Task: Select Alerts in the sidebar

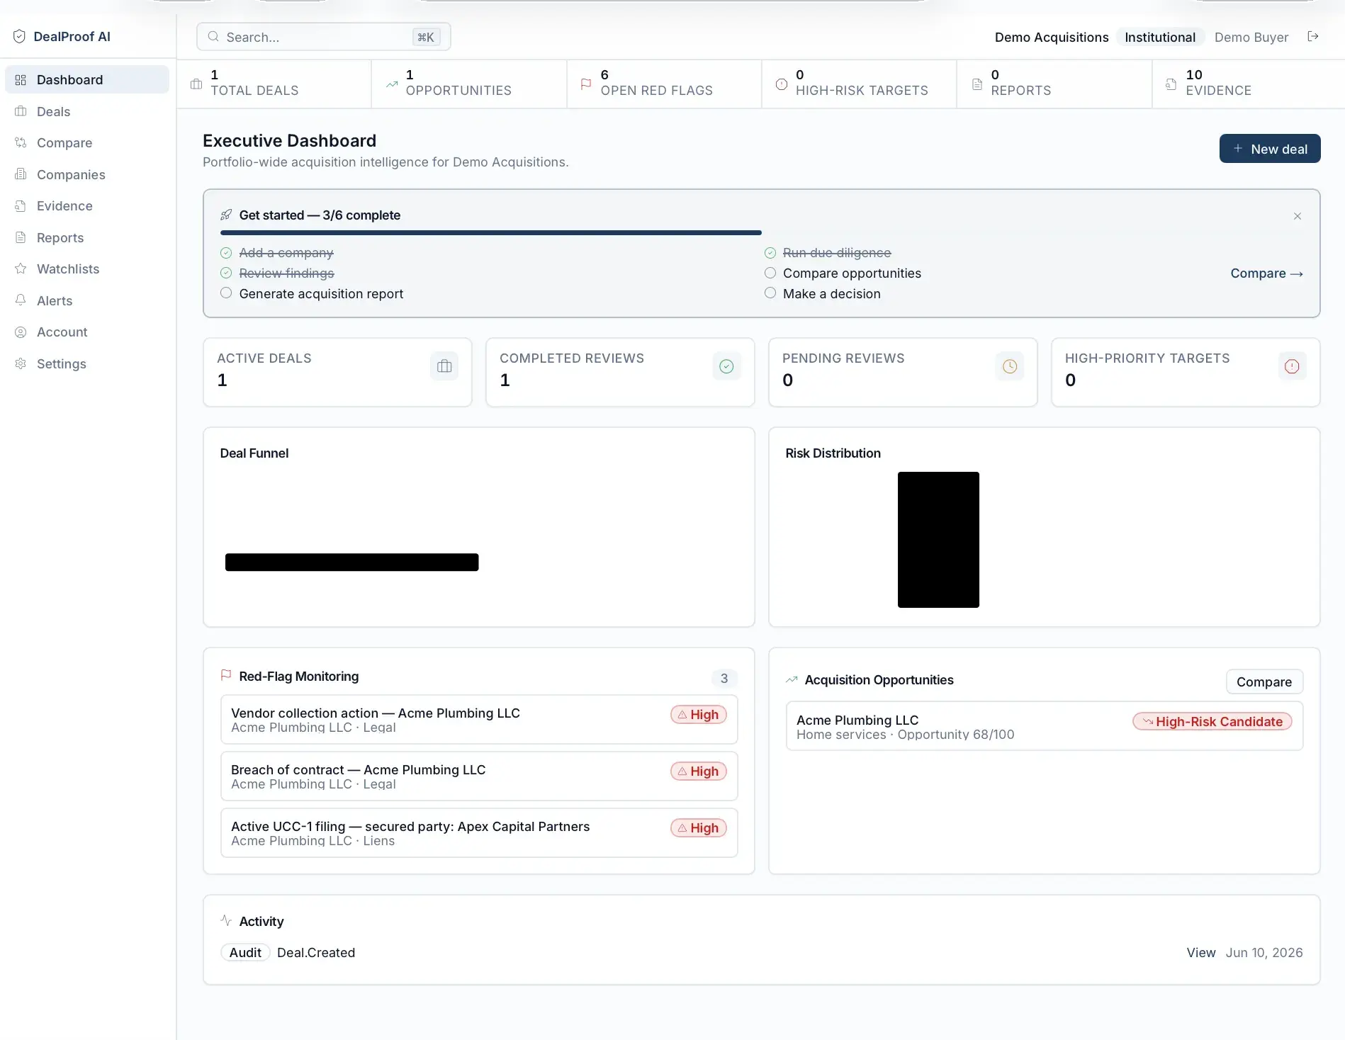Action: [x=87, y=300]
